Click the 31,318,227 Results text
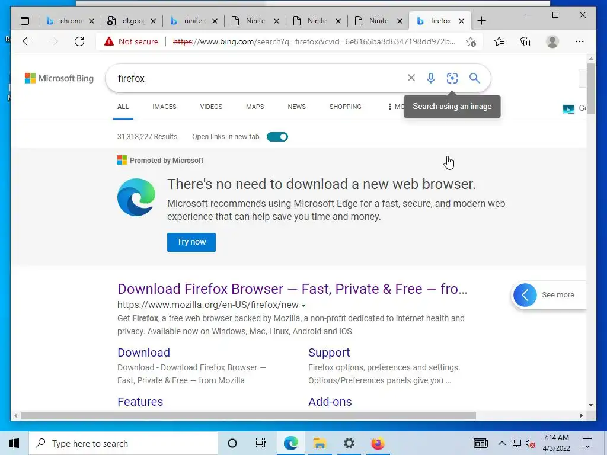The image size is (607, 455). [x=147, y=137]
